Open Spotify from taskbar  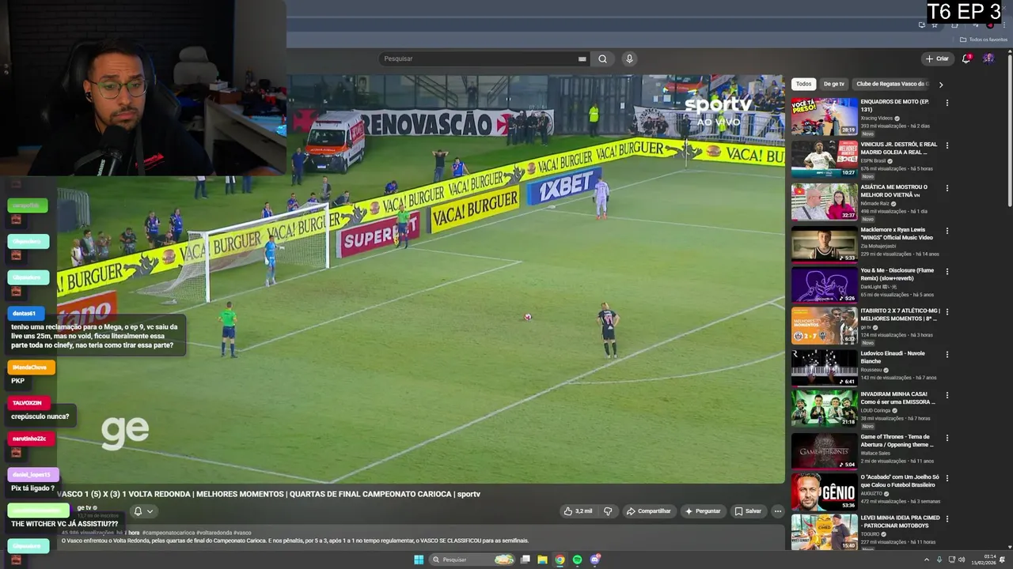click(577, 560)
